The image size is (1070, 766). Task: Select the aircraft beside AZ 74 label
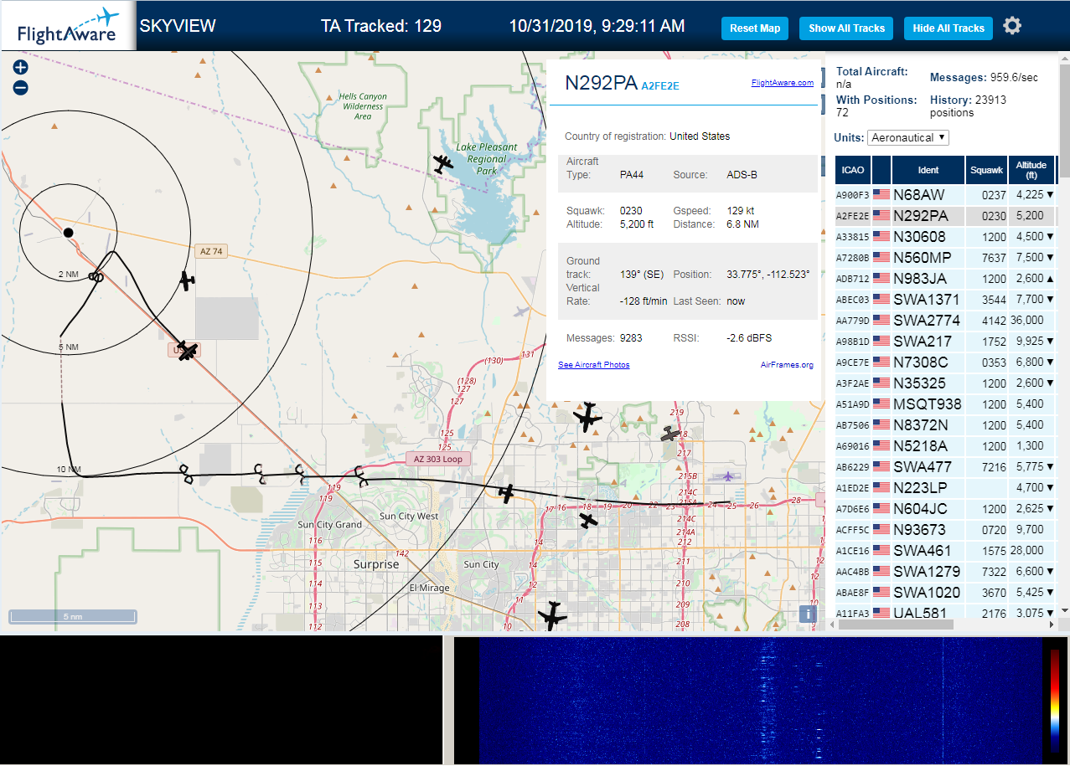click(x=187, y=281)
